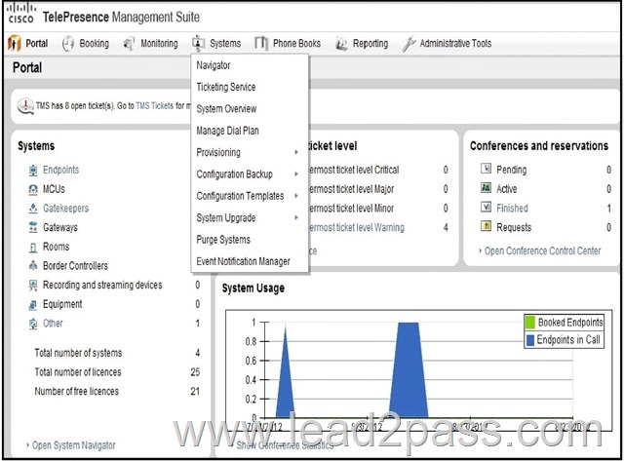624x461 pixels.
Task: Click the Gatekeepers icon
Action: [x=33, y=208]
